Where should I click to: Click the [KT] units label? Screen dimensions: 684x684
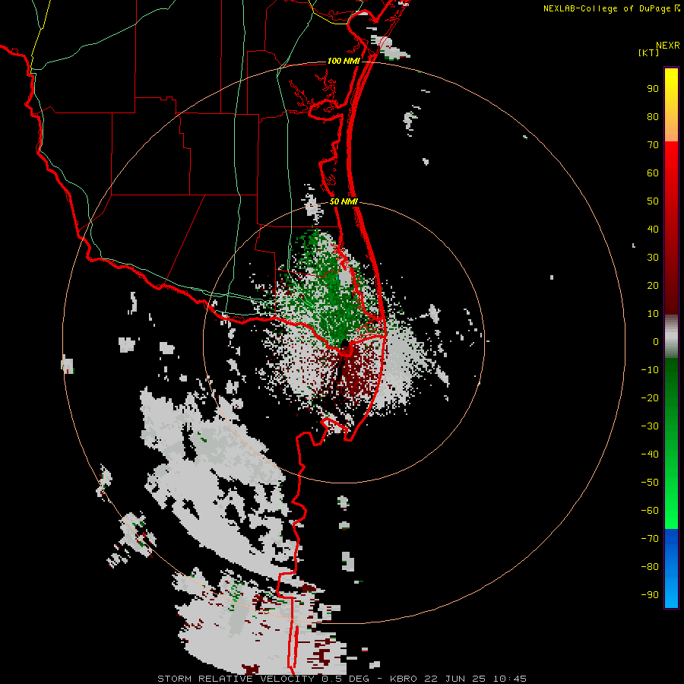coord(648,52)
